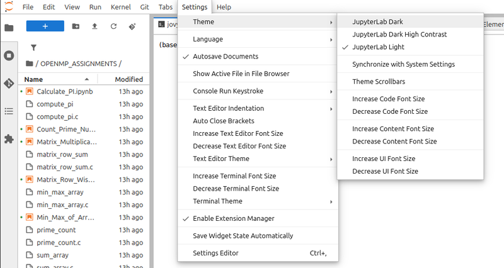The height and width of the screenshot is (268, 504).
Task: Open the Extension Manager puzzle icon
Action: click(9, 139)
